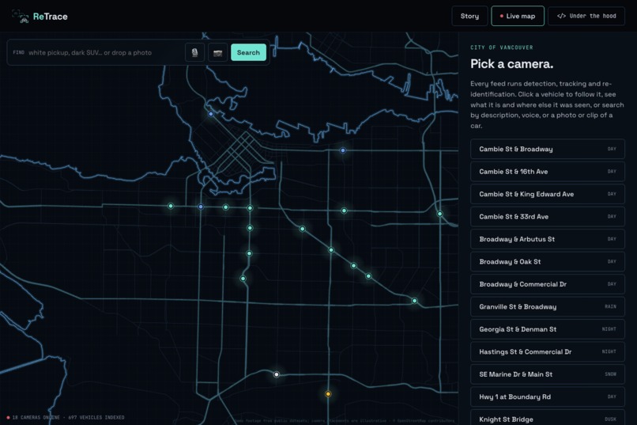637x425 pixels.
Task: Click the "Pick a camera." heading
Action: [x=512, y=64]
